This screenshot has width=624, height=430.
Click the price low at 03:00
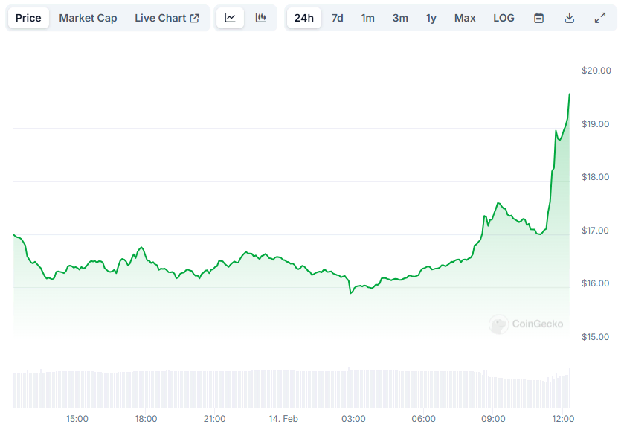tap(350, 292)
